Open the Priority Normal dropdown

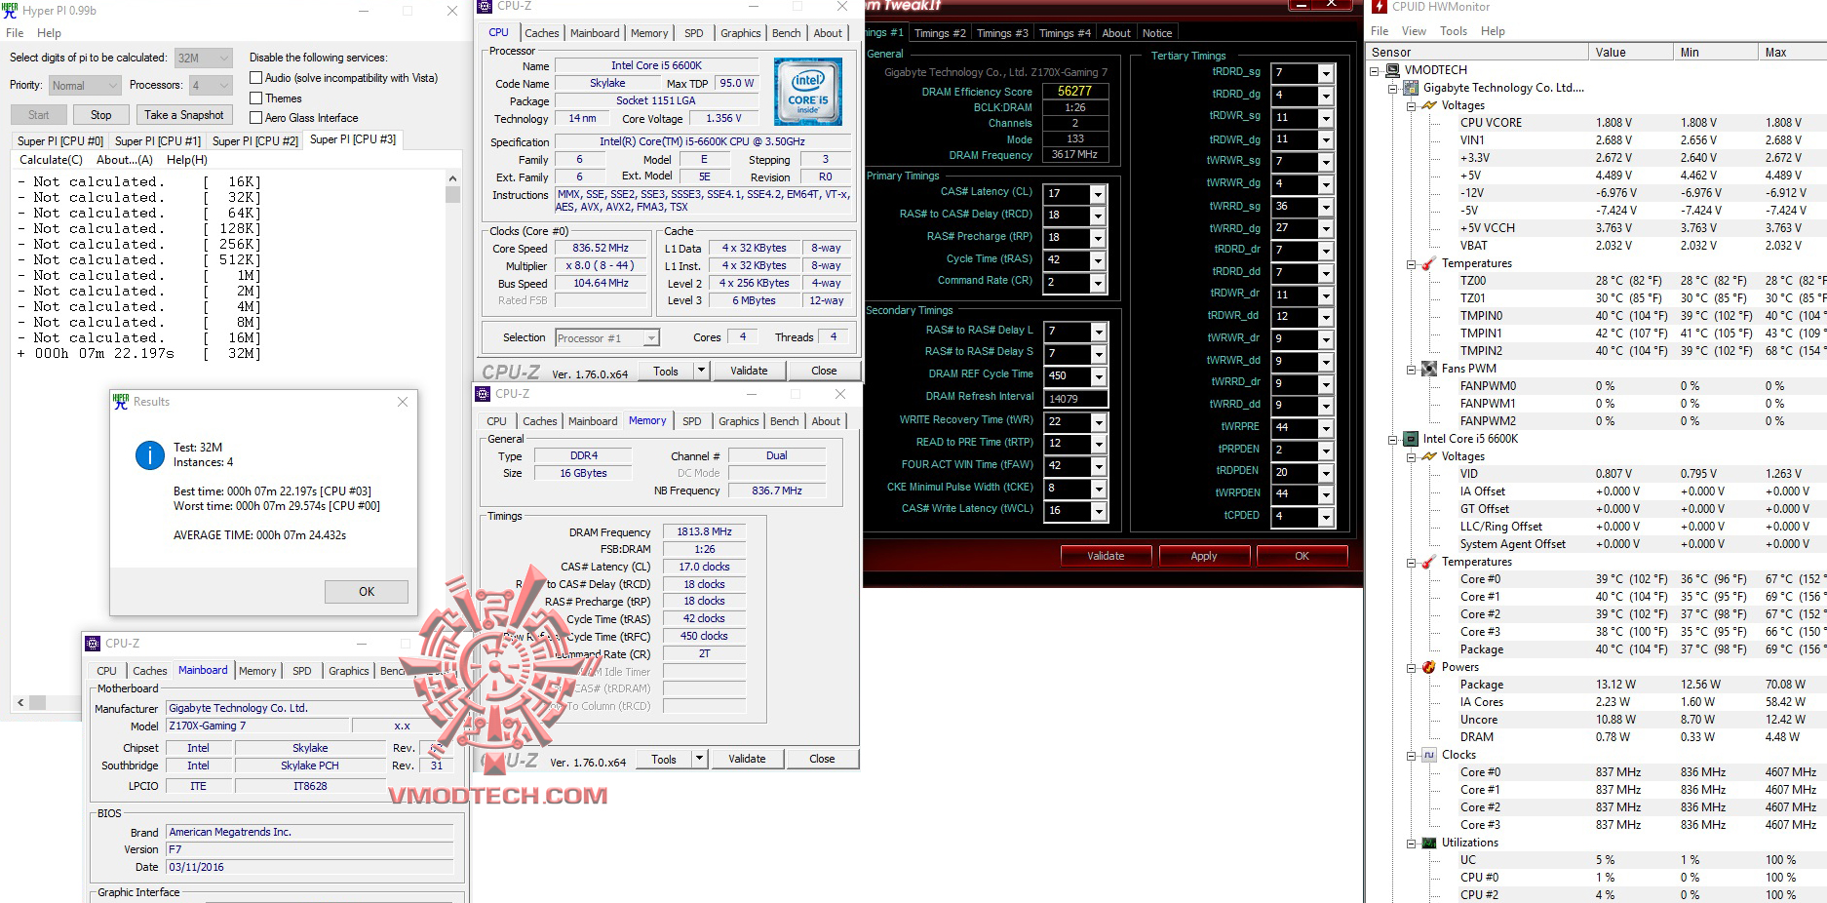tap(85, 86)
